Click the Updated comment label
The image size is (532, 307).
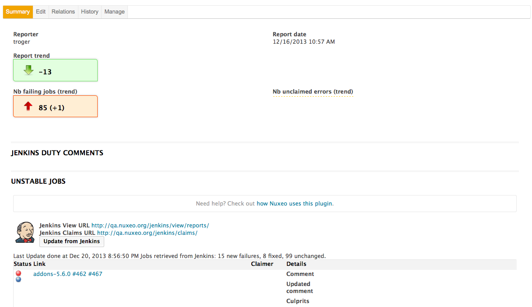(x=300, y=288)
